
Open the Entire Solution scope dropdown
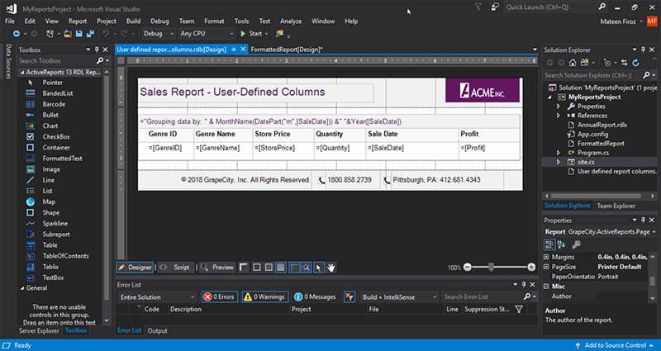[x=157, y=297]
